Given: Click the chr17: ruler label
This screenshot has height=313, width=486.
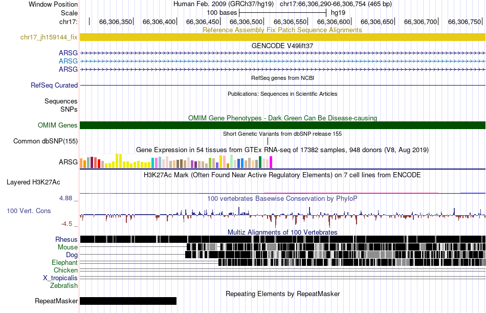Looking at the screenshot, I should (69, 22).
